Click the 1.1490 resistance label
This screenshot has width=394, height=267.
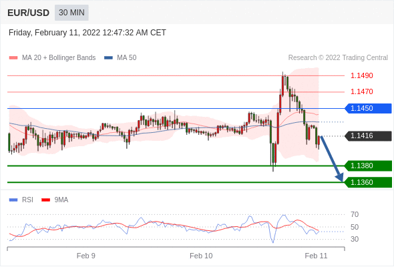click(x=362, y=75)
